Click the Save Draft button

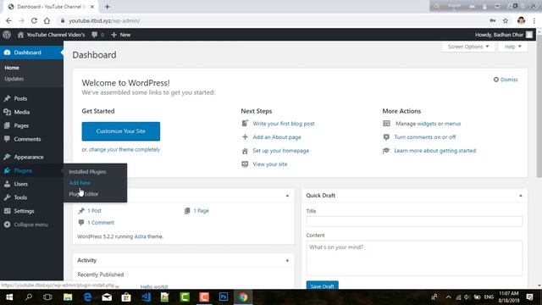pos(322,286)
